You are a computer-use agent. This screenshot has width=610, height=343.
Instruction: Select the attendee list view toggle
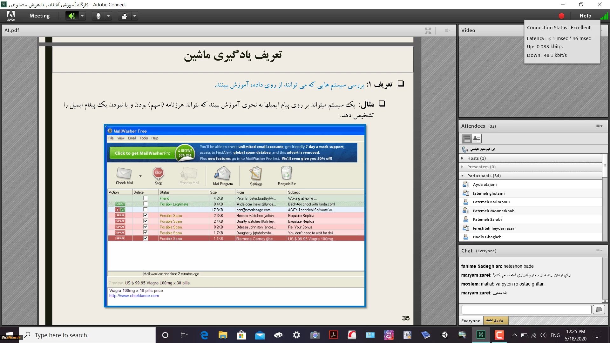pyautogui.click(x=466, y=138)
